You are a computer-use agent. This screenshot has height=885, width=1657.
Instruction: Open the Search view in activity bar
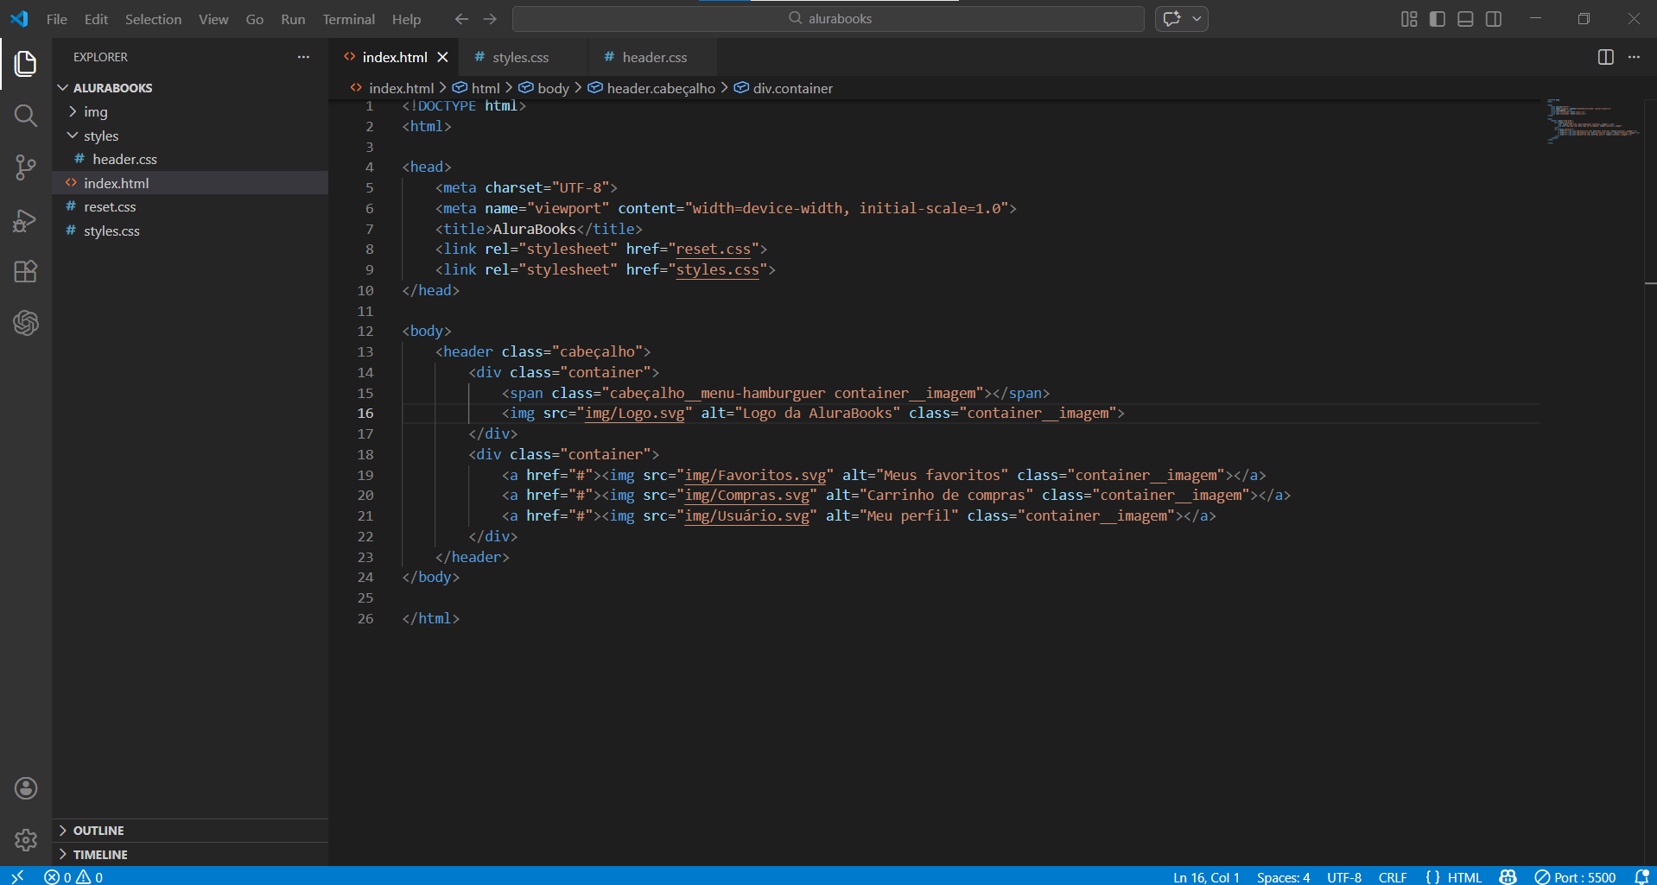coord(26,116)
